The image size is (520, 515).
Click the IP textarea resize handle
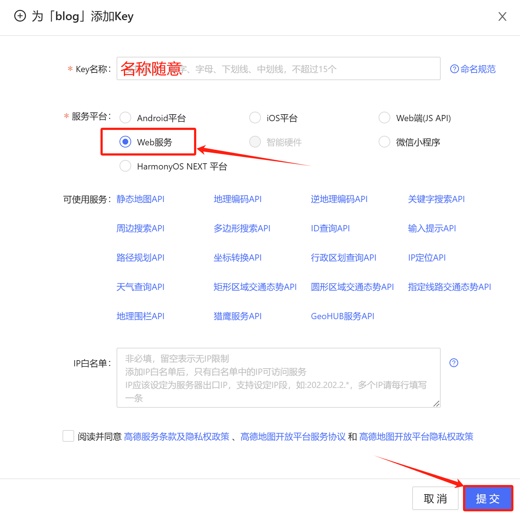pos(436,403)
